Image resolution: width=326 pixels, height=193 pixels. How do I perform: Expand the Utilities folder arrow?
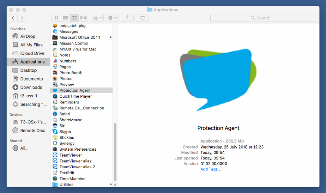click(111, 185)
